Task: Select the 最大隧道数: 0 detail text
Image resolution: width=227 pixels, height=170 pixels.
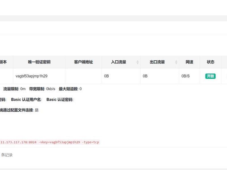Action: click(x=70, y=89)
